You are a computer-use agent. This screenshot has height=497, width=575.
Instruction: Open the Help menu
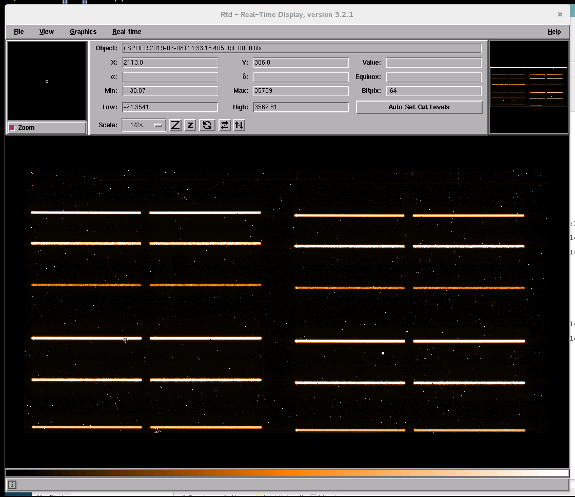click(554, 32)
